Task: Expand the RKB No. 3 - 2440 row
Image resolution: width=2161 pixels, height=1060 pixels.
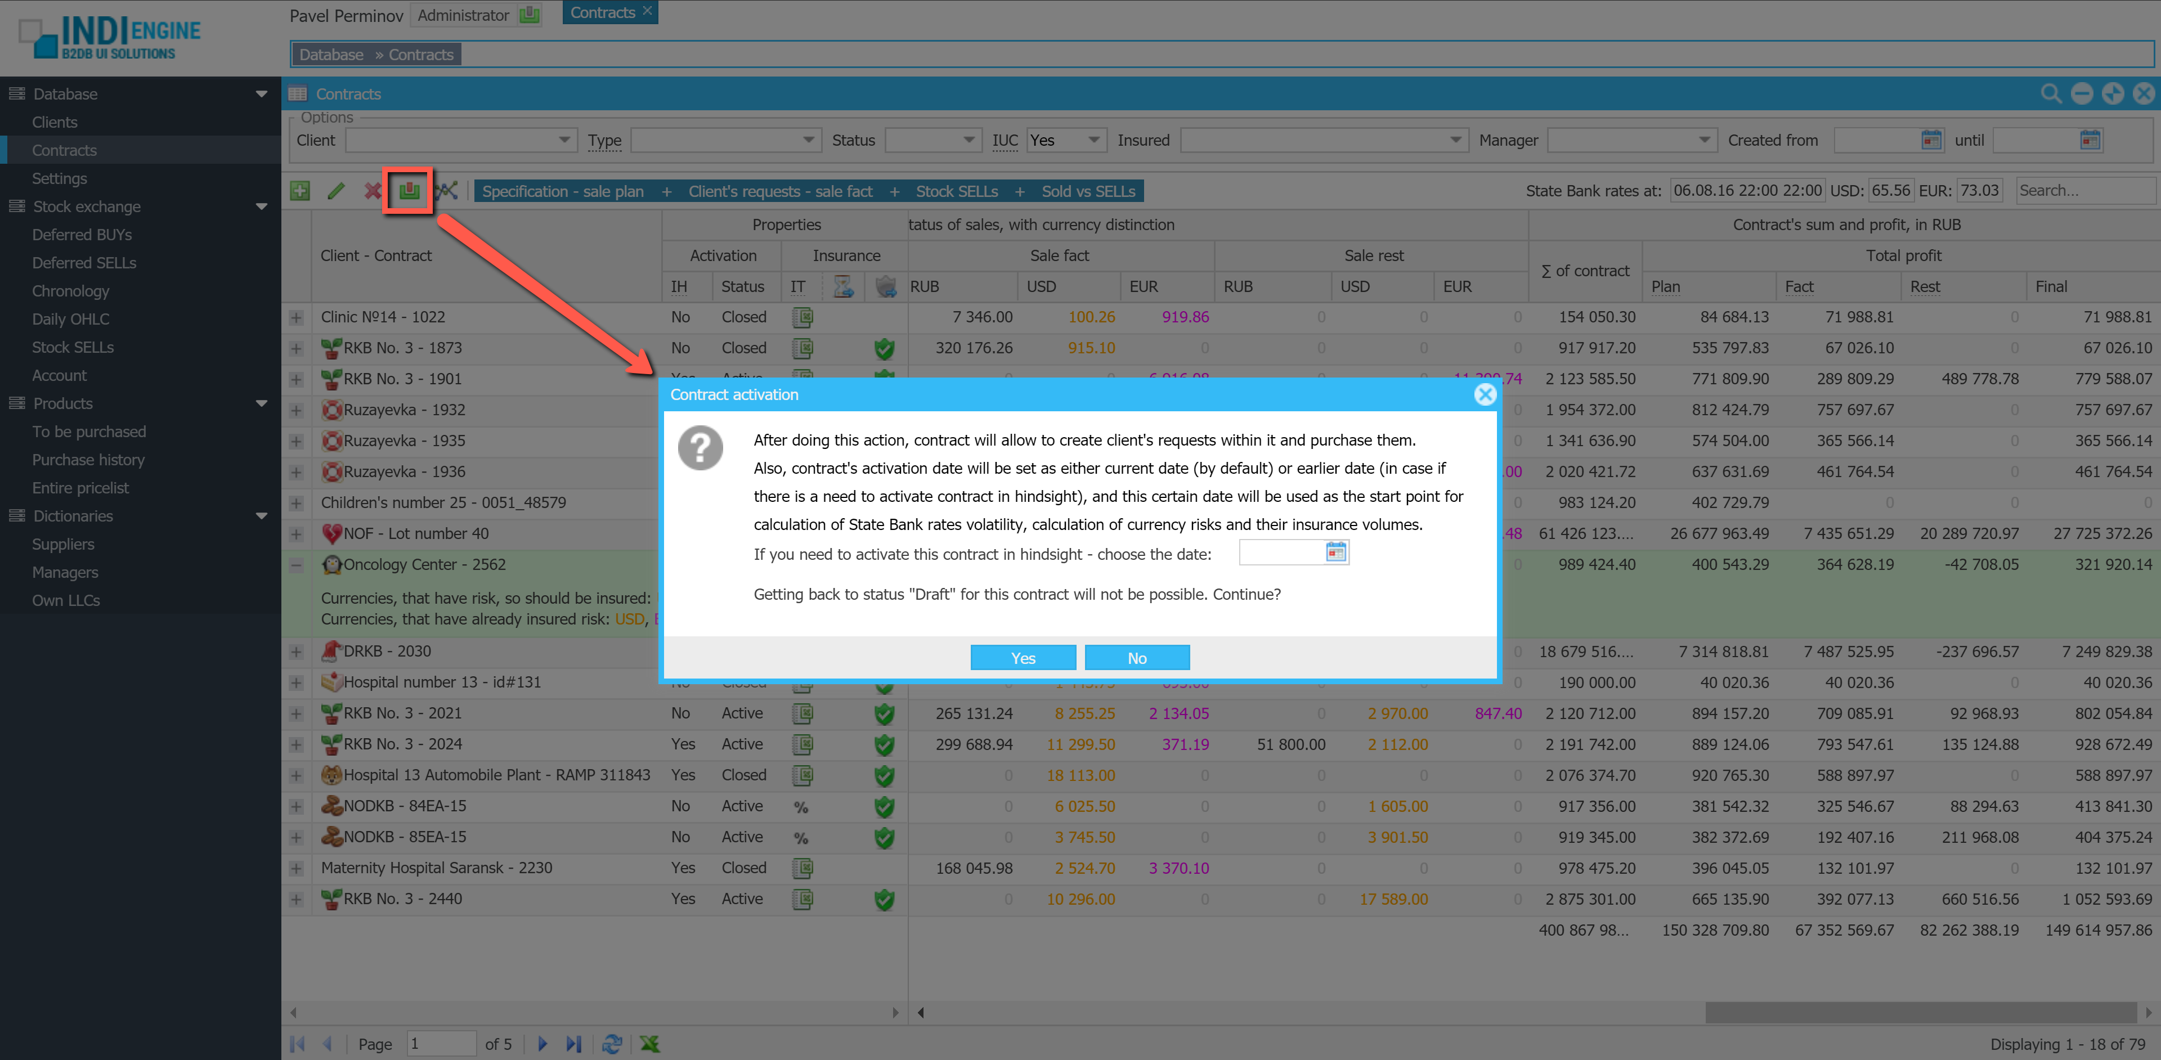Action: pos(296,899)
